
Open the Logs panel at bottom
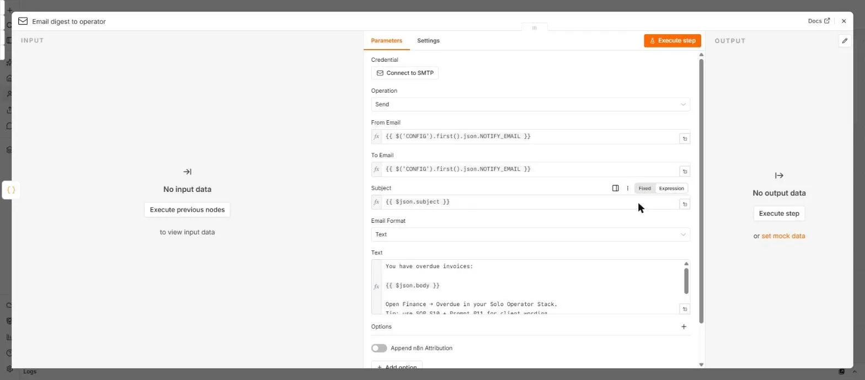coord(30,372)
